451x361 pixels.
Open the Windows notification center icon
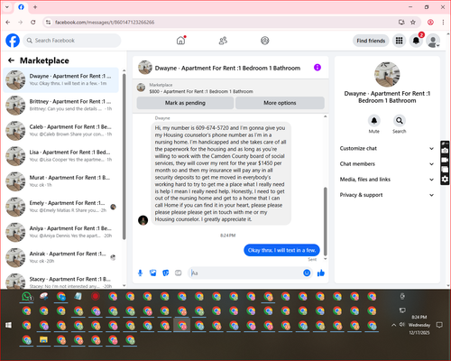(x=439, y=325)
